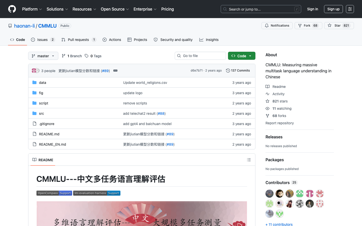Viewport: 362px width, 226px height.
Task: Open the Platform dropdown menu
Action: point(32,9)
